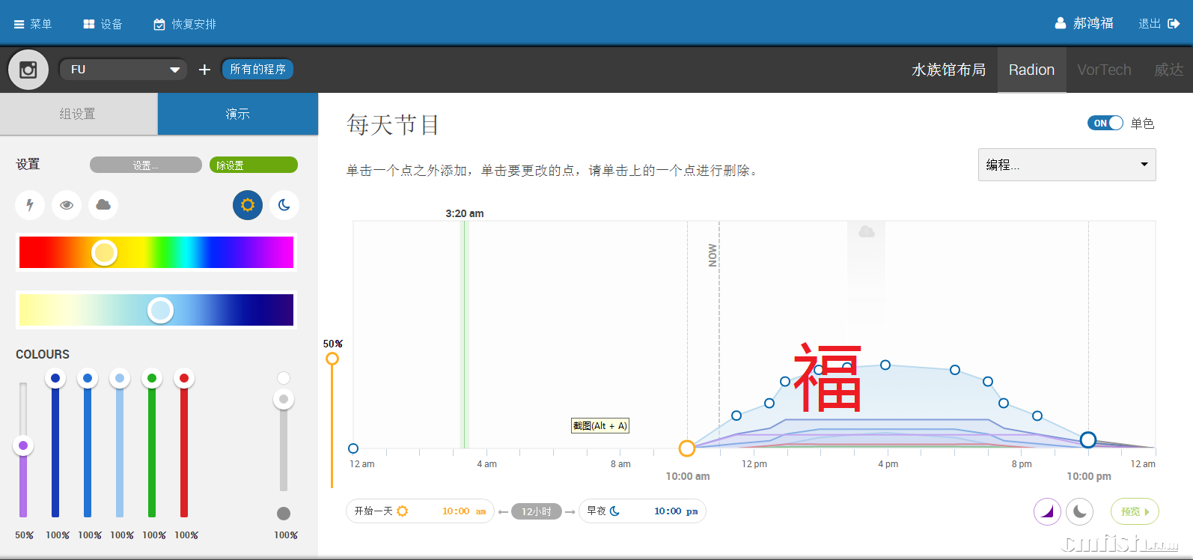Screen dimensions: 1193x560
Task: Click the 开始一天 10:00 am field
Action: (x=420, y=511)
